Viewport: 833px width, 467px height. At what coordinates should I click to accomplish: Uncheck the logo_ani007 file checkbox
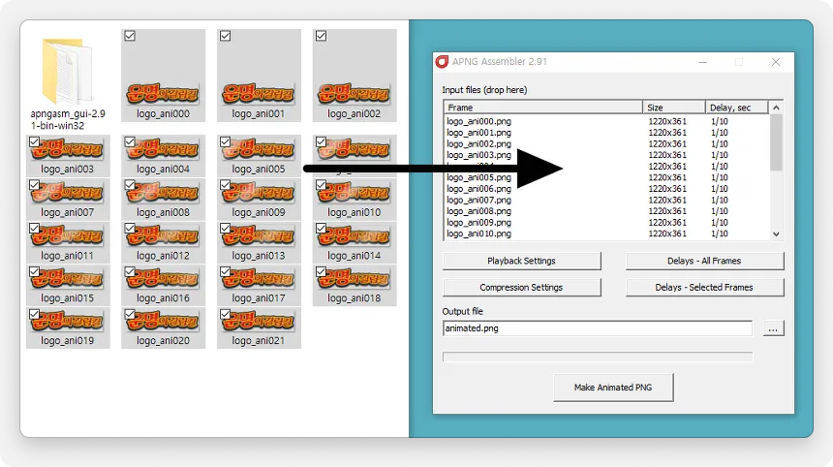click(x=34, y=185)
